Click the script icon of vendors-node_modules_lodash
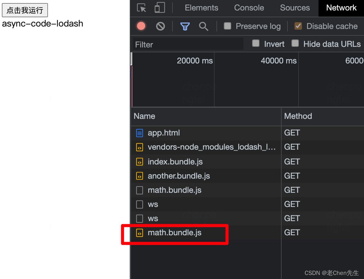The image size is (364, 279). pos(140,147)
